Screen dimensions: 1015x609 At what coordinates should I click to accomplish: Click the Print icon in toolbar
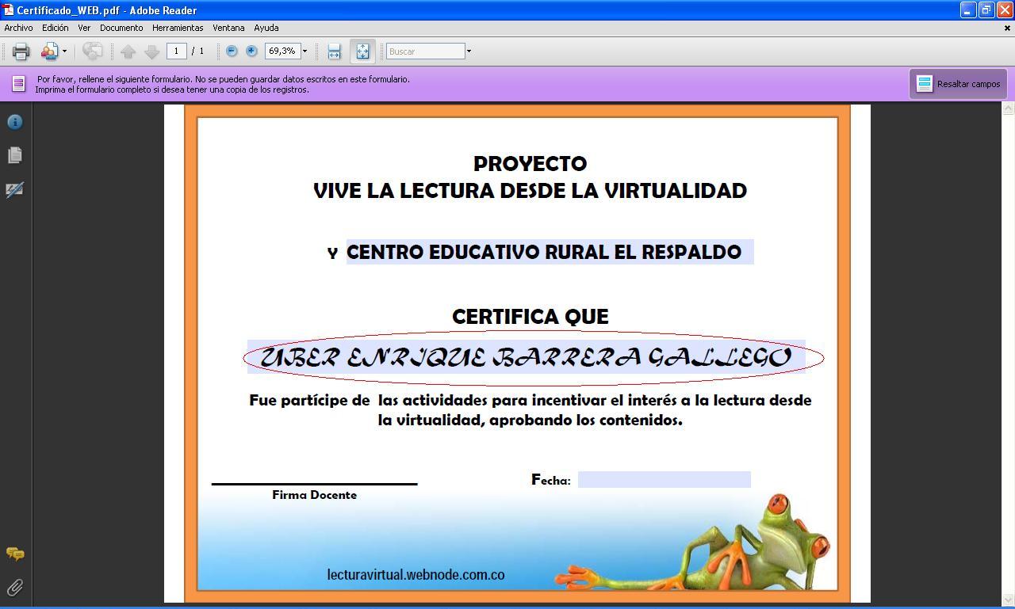21,51
